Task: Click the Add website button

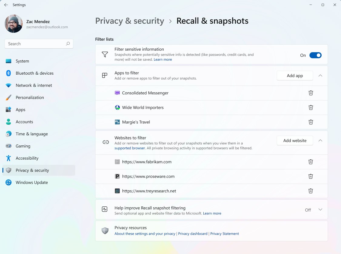Action: 295,141
